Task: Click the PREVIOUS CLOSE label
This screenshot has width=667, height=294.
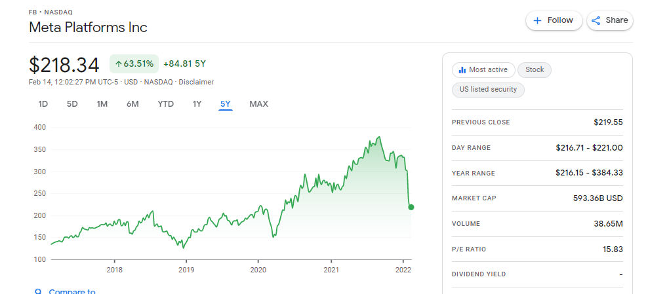Action: coord(481,122)
